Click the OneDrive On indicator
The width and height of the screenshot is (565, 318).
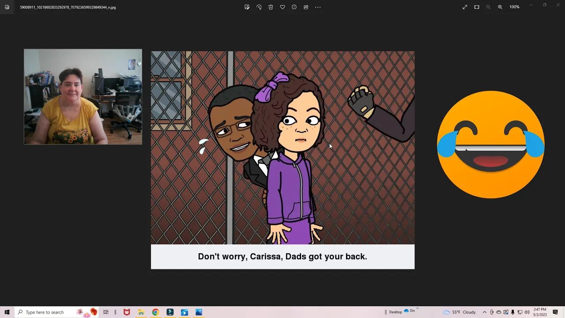point(409,311)
